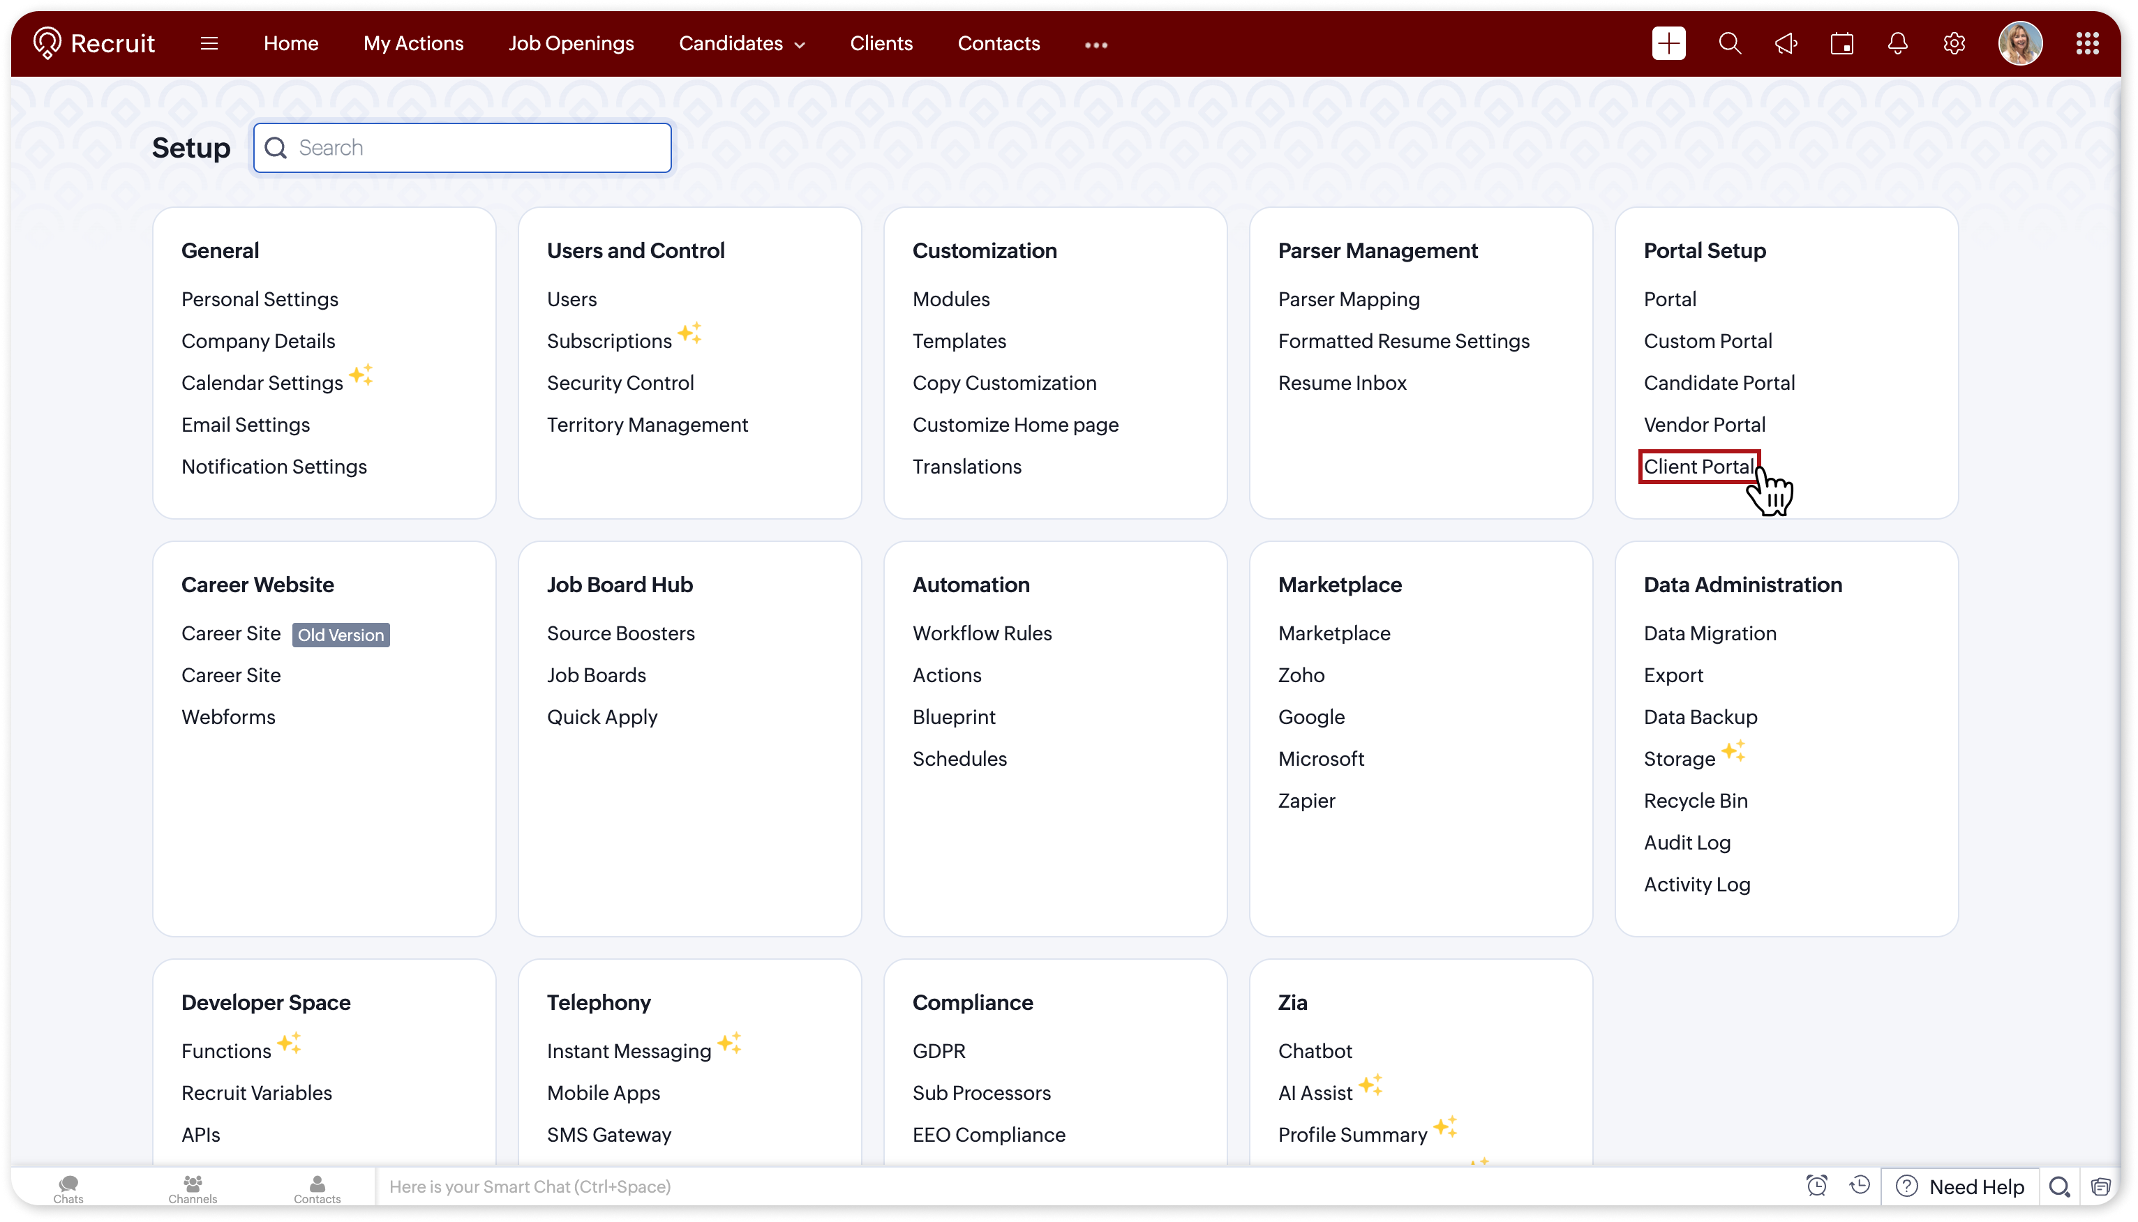Open Channels in bottom bar

pyautogui.click(x=192, y=1188)
